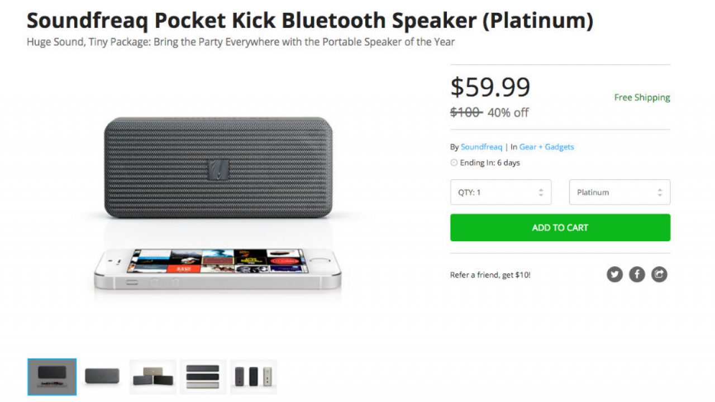The image size is (715, 402).
Task: Click the Soundfreaq Pocket Kick product title
Action: [x=309, y=21]
